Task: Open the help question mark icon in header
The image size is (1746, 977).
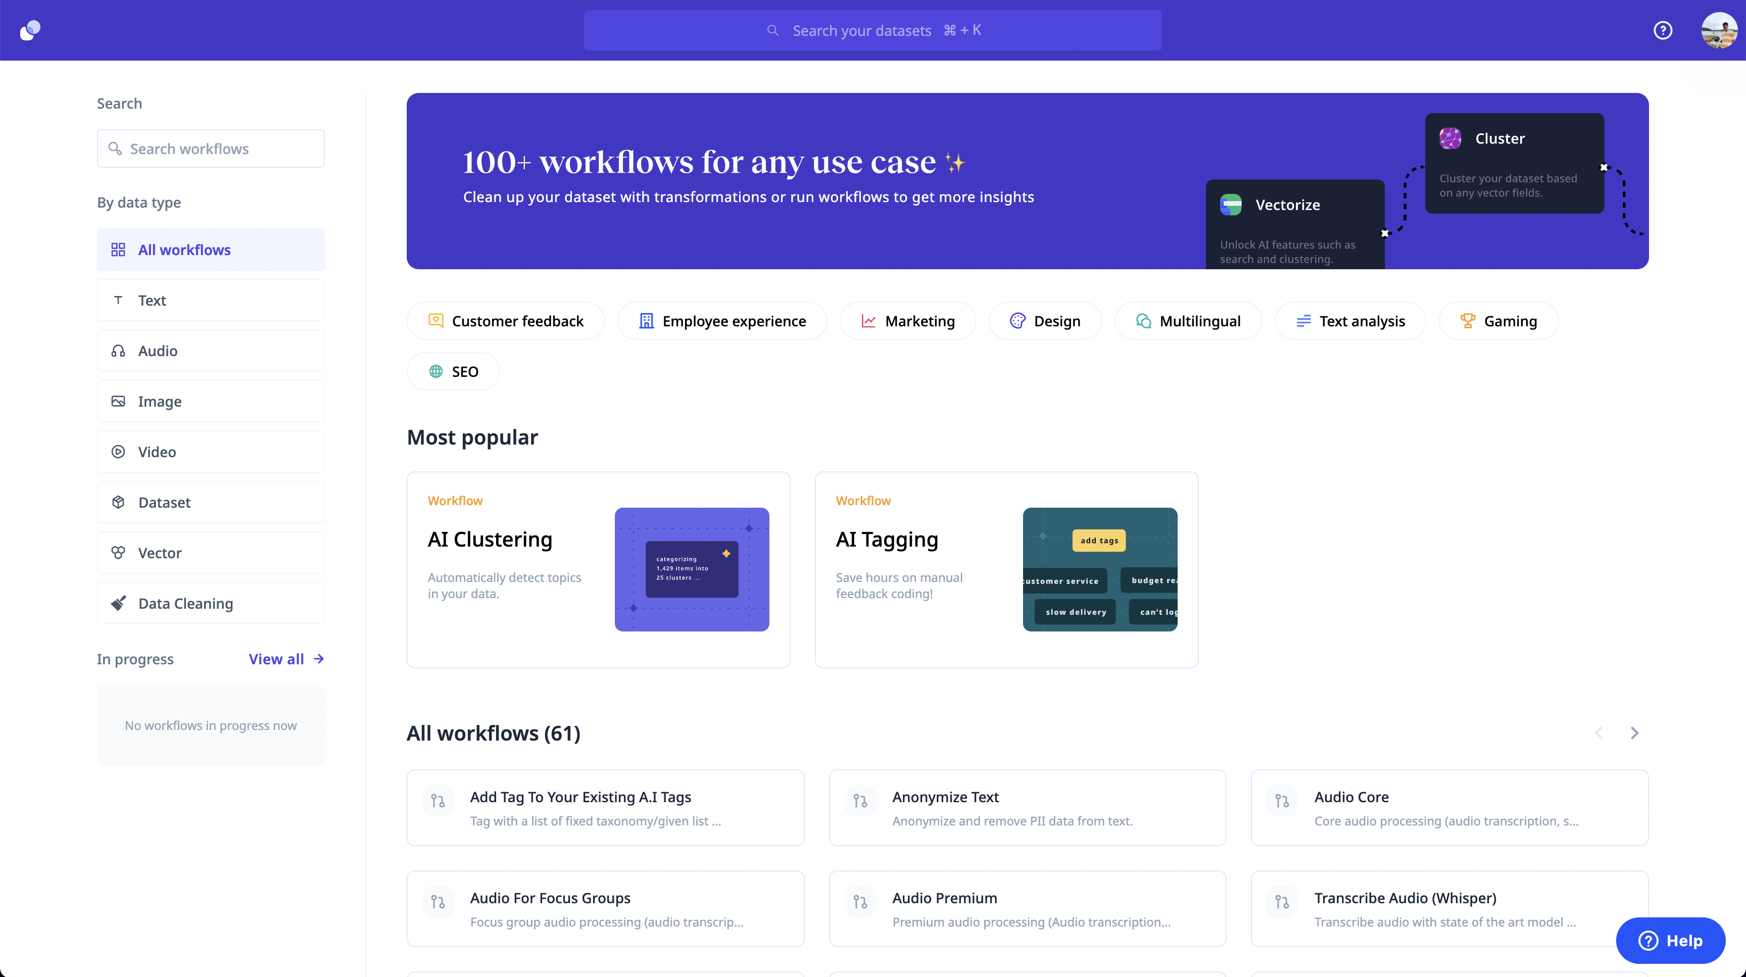Action: coord(1663,30)
